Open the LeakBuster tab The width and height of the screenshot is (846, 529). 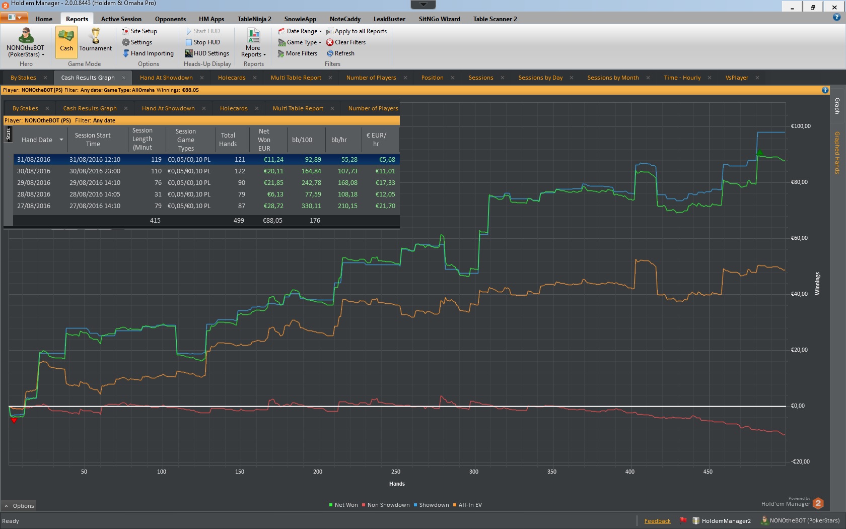(x=389, y=19)
